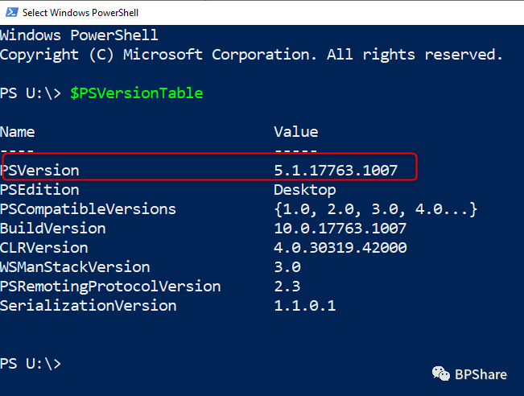Click the Desktop edition value

(x=304, y=190)
